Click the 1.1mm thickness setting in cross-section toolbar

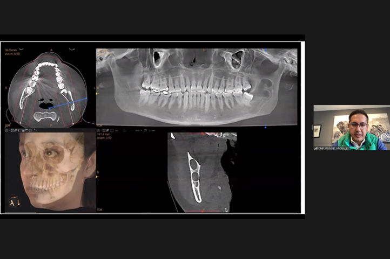pos(152,130)
